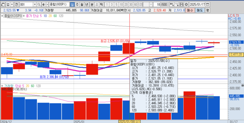Select the 년 yearly period button
Viewport: 244px width, 123px height.
(x=87, y=4)
